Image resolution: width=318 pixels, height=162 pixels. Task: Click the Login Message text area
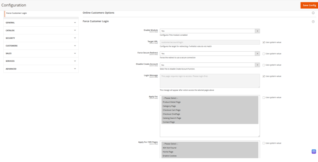210,81
